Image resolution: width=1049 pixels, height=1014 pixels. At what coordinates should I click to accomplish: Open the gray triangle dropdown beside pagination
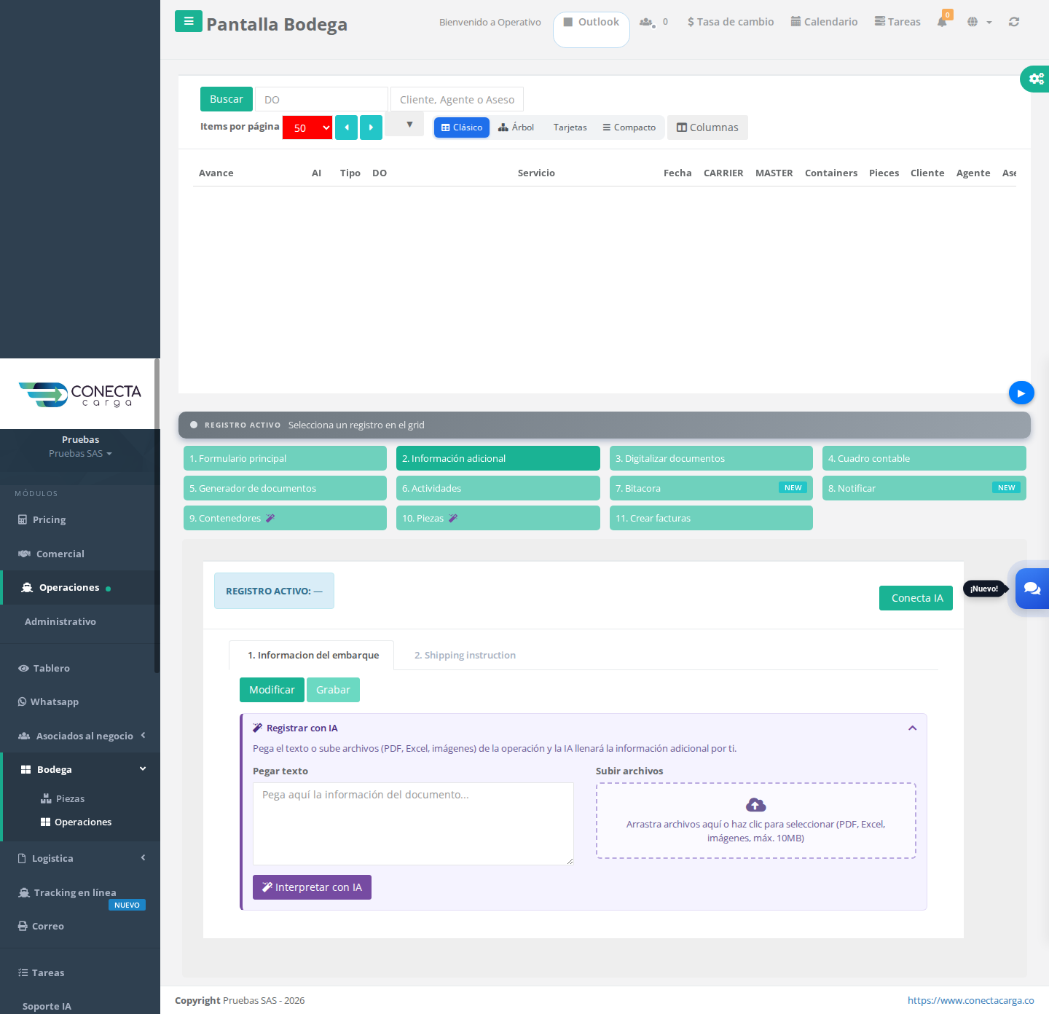(404, 125)
